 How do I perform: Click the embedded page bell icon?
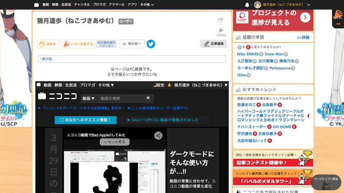[169, 85]
